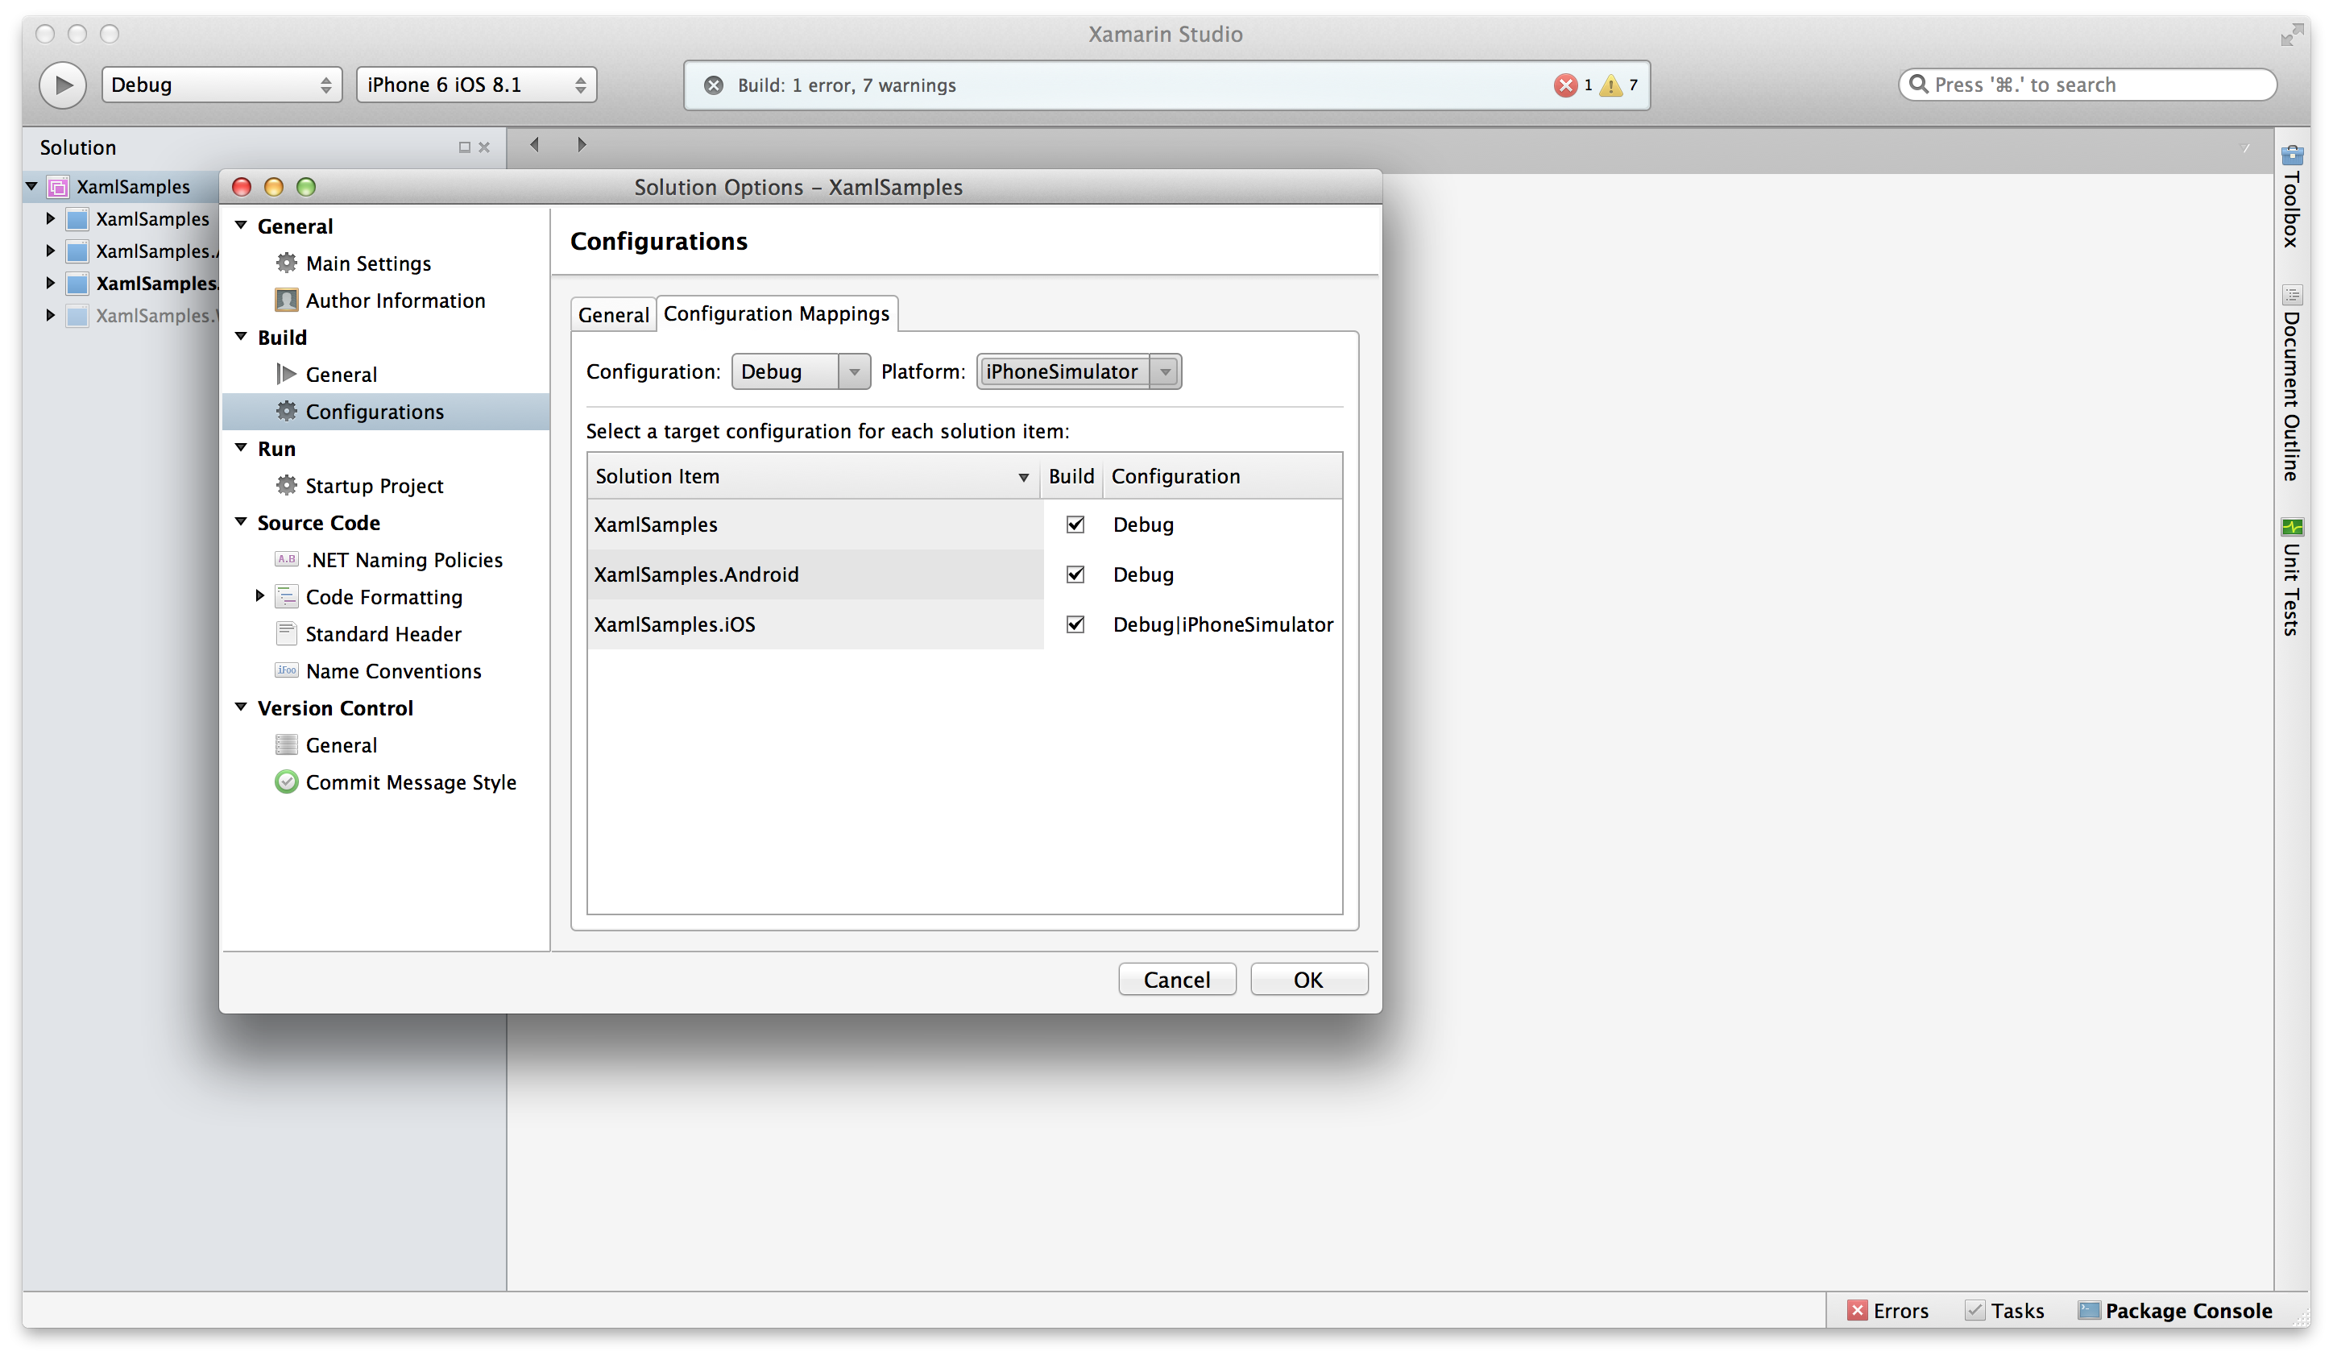Viewport: 2333px width, 1360px height.
Task: Confirm changes with the OK button
Action: coord(1308,979)
